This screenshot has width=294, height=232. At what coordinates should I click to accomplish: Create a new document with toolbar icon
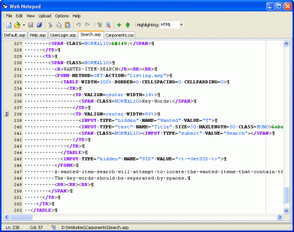[9, 25]
